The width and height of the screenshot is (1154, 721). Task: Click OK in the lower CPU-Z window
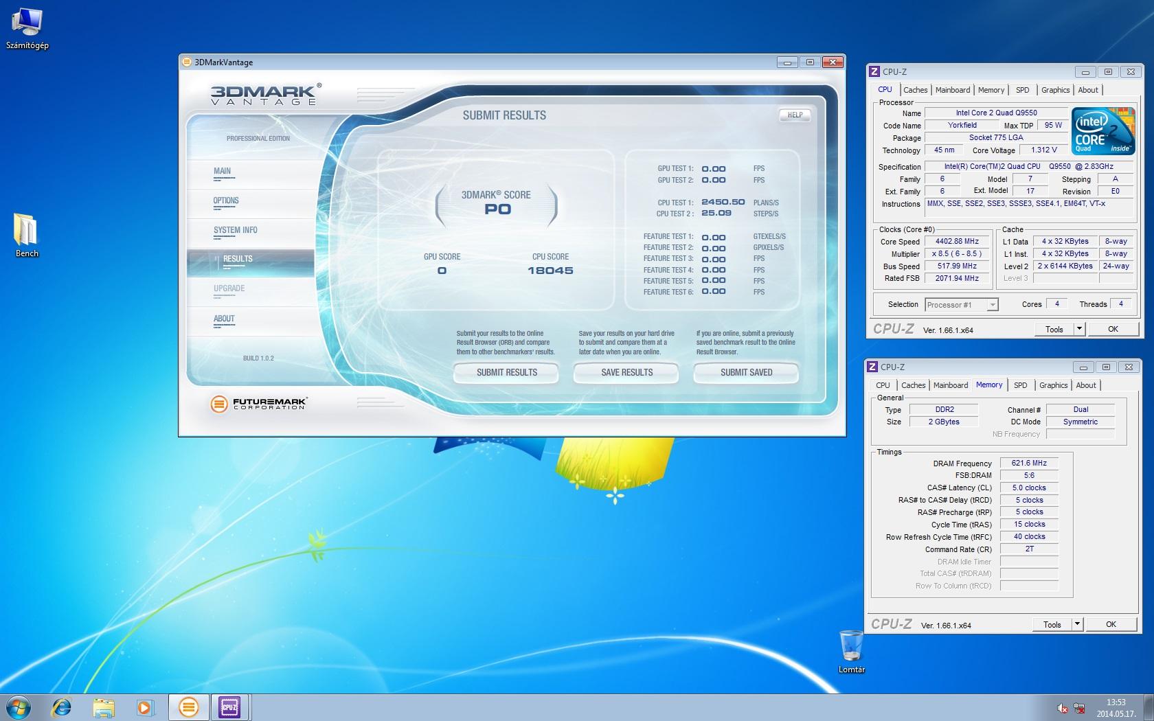pyautogui.click(x=1111, y=624)
